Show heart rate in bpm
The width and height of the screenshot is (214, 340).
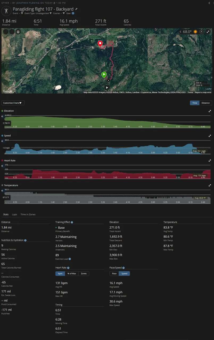point(60,274)
